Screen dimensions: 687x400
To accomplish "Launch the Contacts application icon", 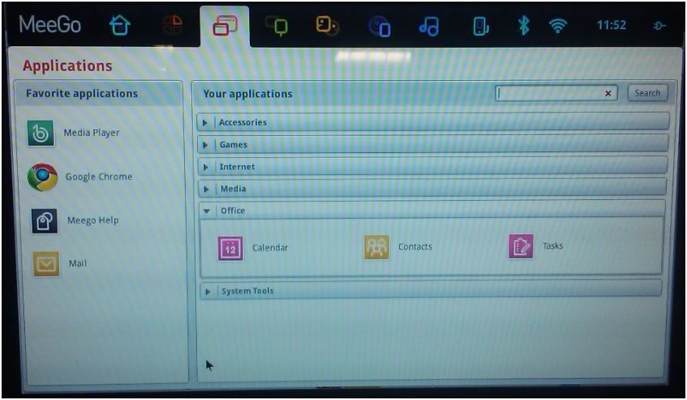I will [x=376, y=247].
